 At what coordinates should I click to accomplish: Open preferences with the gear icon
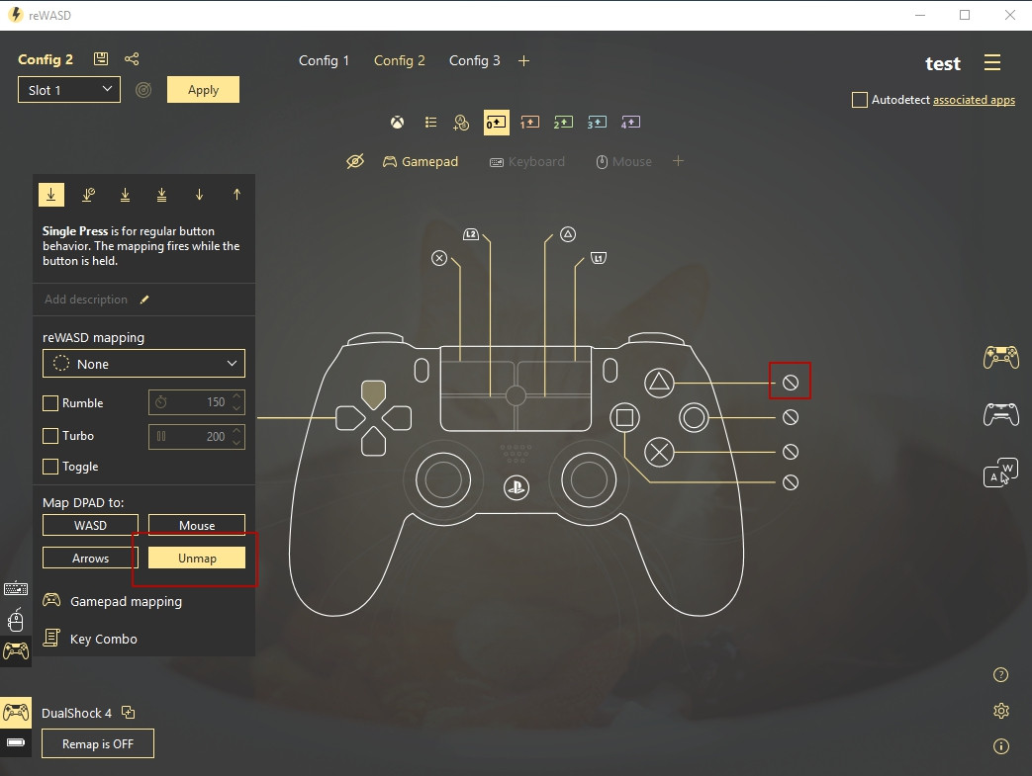tap(1001, 711)
